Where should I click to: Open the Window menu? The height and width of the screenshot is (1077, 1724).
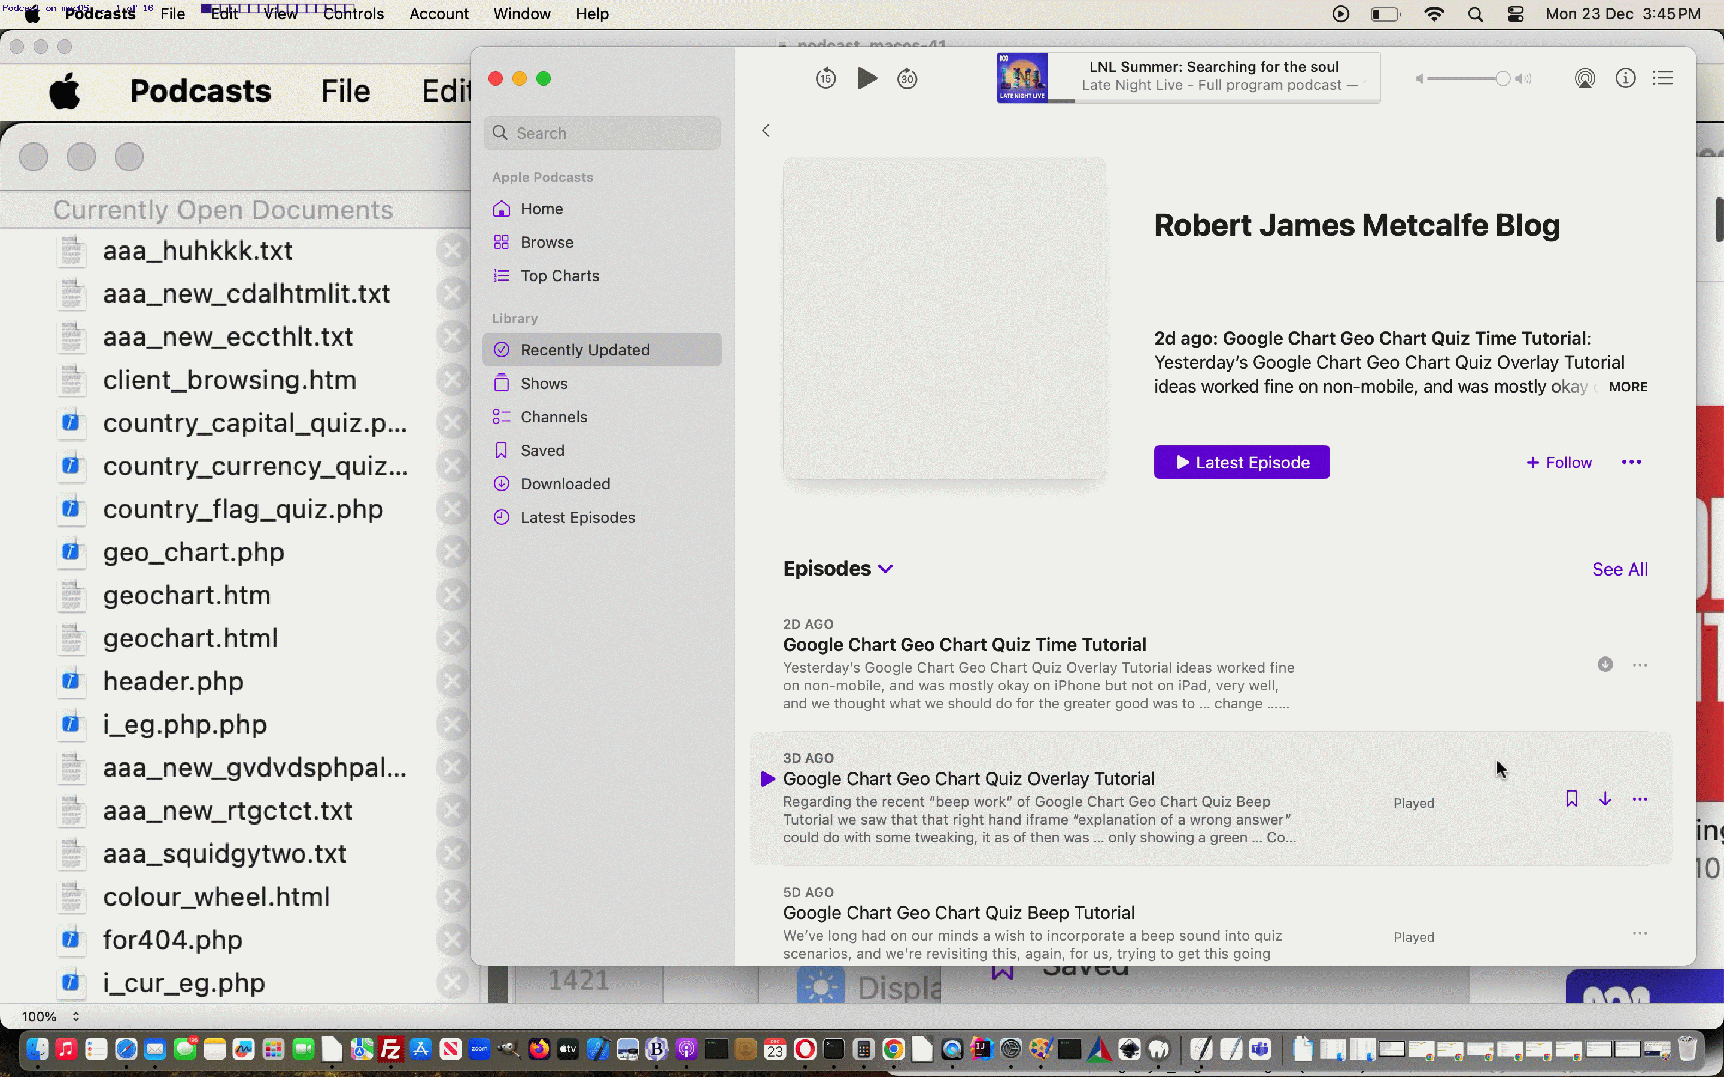point(521,14)
